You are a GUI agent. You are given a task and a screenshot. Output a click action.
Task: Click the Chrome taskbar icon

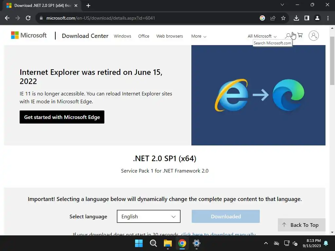click(x=182, y=243)
